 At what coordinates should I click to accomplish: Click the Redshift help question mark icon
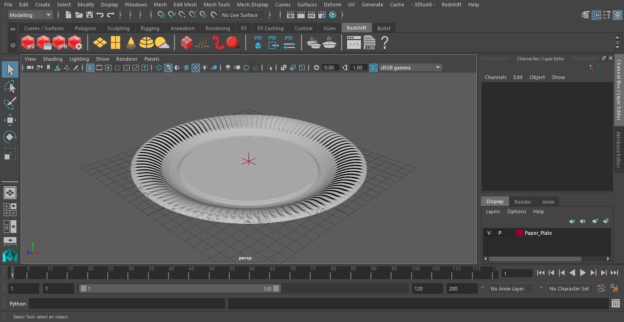[385, 42]
